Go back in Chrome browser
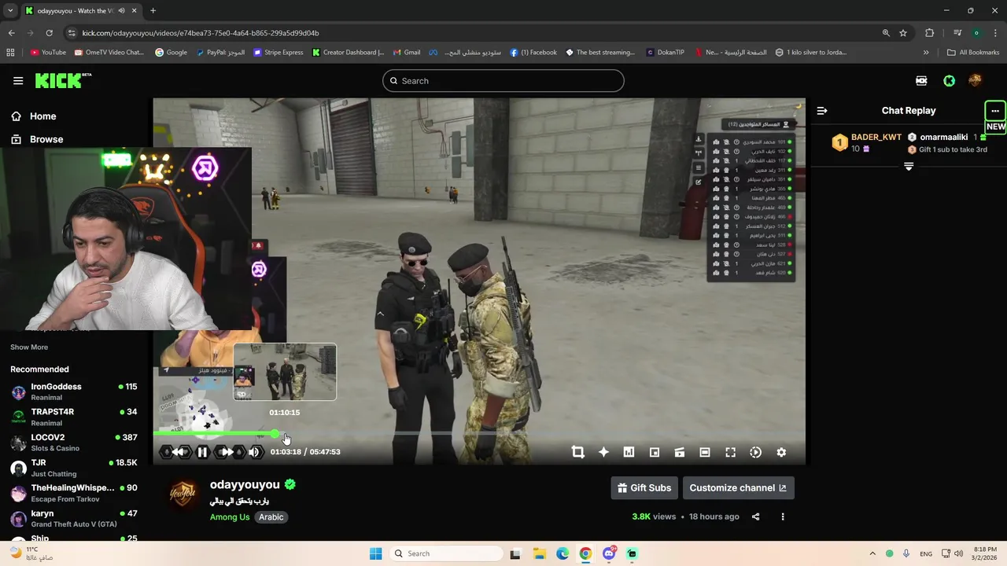This screenshot has height=566, width=1007. [11, 33]
